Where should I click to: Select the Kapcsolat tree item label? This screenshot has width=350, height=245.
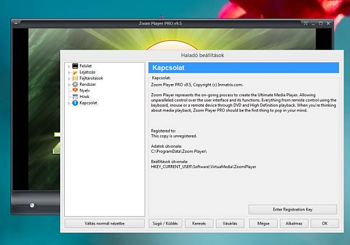(x=89, y=103)
